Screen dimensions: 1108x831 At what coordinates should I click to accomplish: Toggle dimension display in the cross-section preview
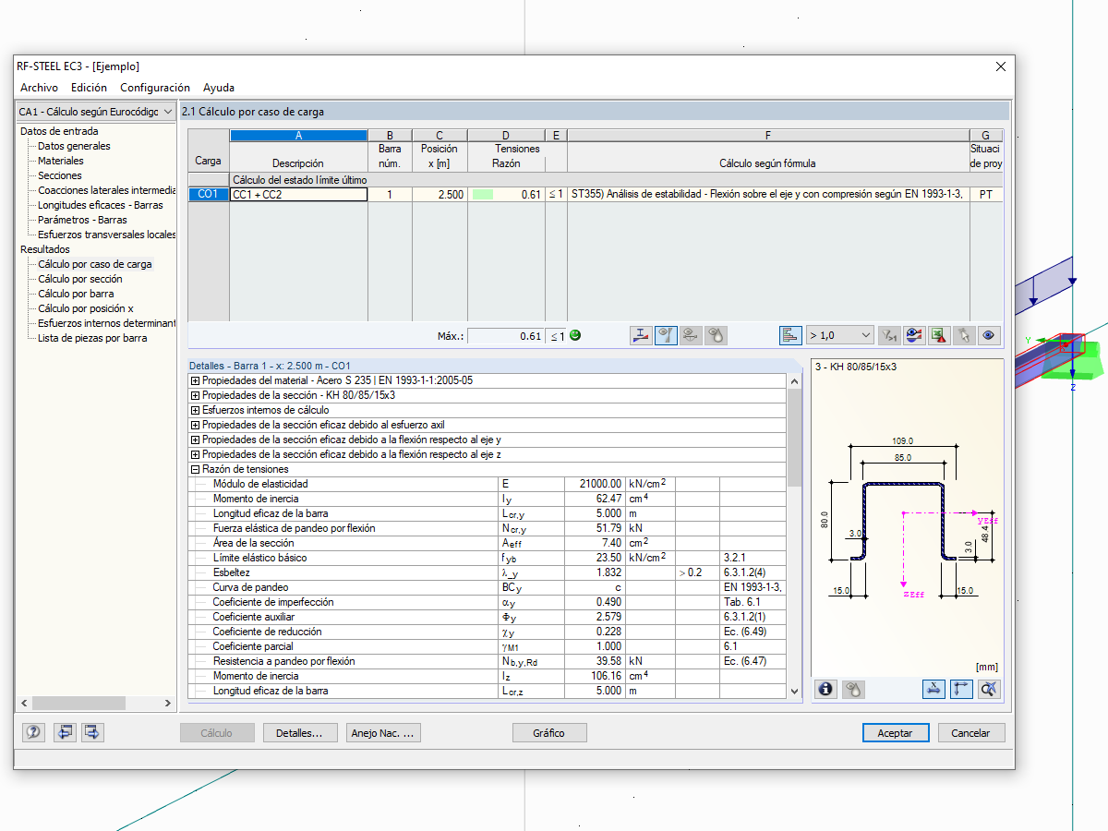pyautogui.click(x=933, y=689)
